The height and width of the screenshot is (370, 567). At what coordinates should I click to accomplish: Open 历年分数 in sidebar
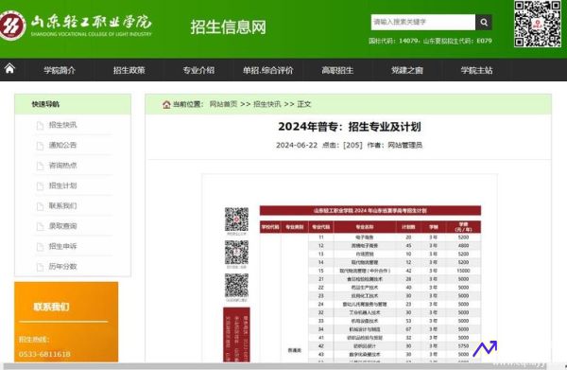point(63,267)
